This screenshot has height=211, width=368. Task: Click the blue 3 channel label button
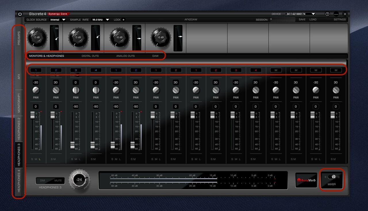(76, 70)
